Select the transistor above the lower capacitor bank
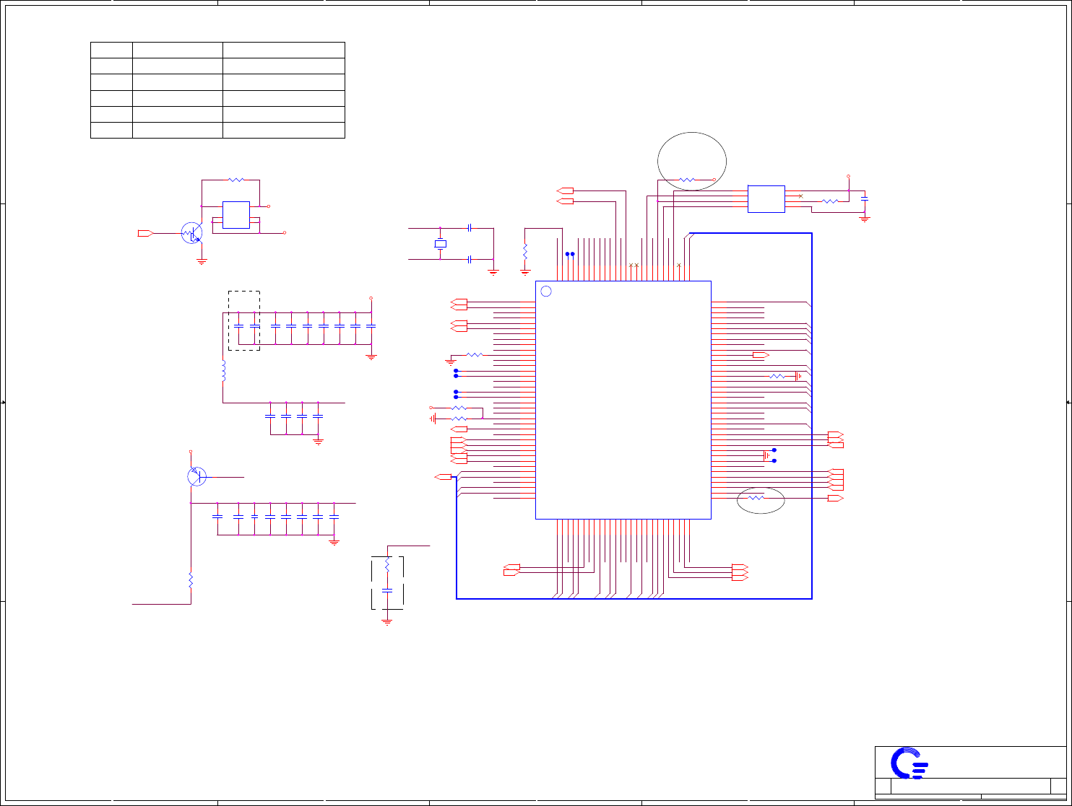The image size is (1072, 806). click(196, 476)
